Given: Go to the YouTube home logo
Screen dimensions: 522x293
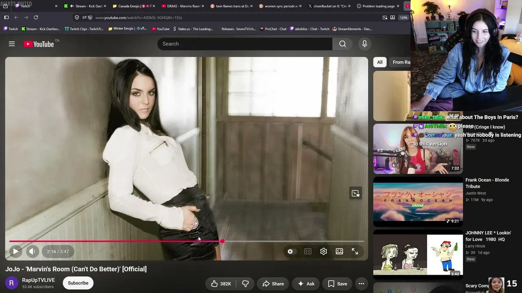Looking at the screenshot, I should click(x=39, y=44).
